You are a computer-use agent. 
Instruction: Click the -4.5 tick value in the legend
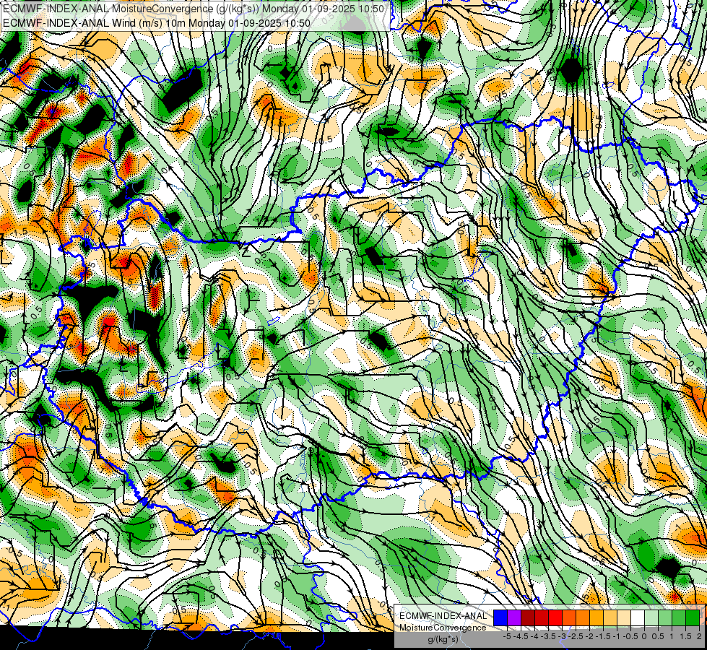click(521, 636)
